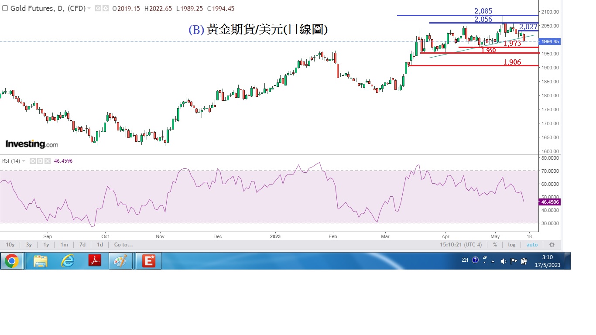This screenshot has width=596, height=335.
Task: Open RSI (14) indicator settings gear
Action: tap(40, 161)
